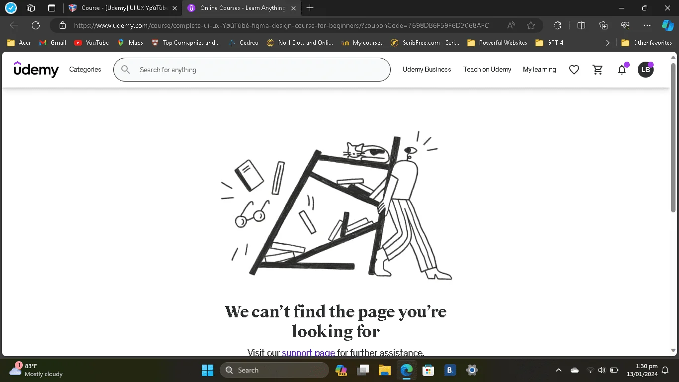
Task: Open the Workspaces icon in title bar
Action: tap(31, 8)
